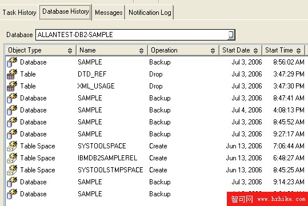Select the Database History tab

coord(65,11)
